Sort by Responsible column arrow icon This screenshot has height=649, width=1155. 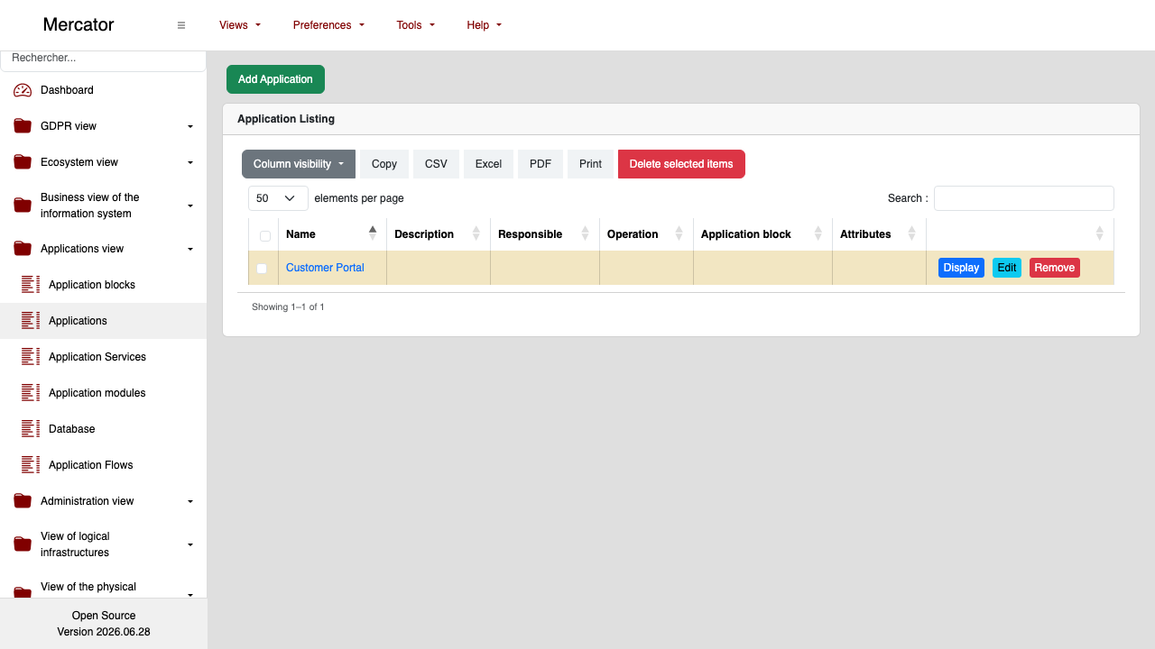coord(586,233)
